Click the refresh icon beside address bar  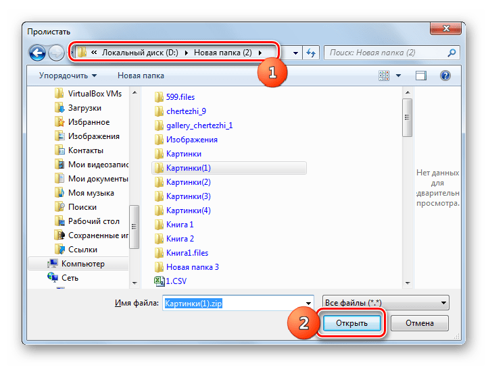(311, 53)
